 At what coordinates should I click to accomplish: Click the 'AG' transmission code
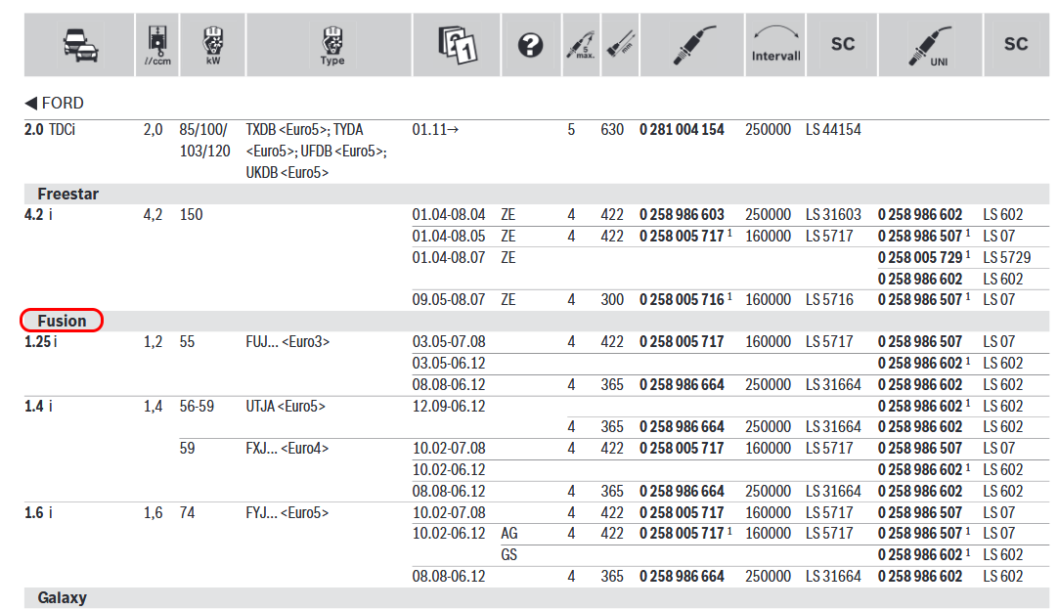509,534
